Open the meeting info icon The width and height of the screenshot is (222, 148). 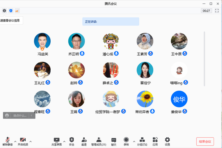[4, 11]
